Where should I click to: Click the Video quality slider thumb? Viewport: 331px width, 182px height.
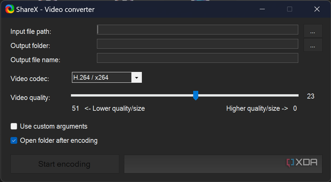[x=196, y=95]
